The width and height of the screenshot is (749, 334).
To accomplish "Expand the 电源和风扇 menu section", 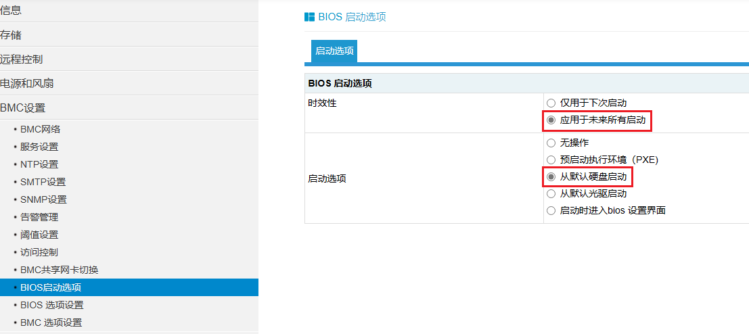I will tap(129, 84).
